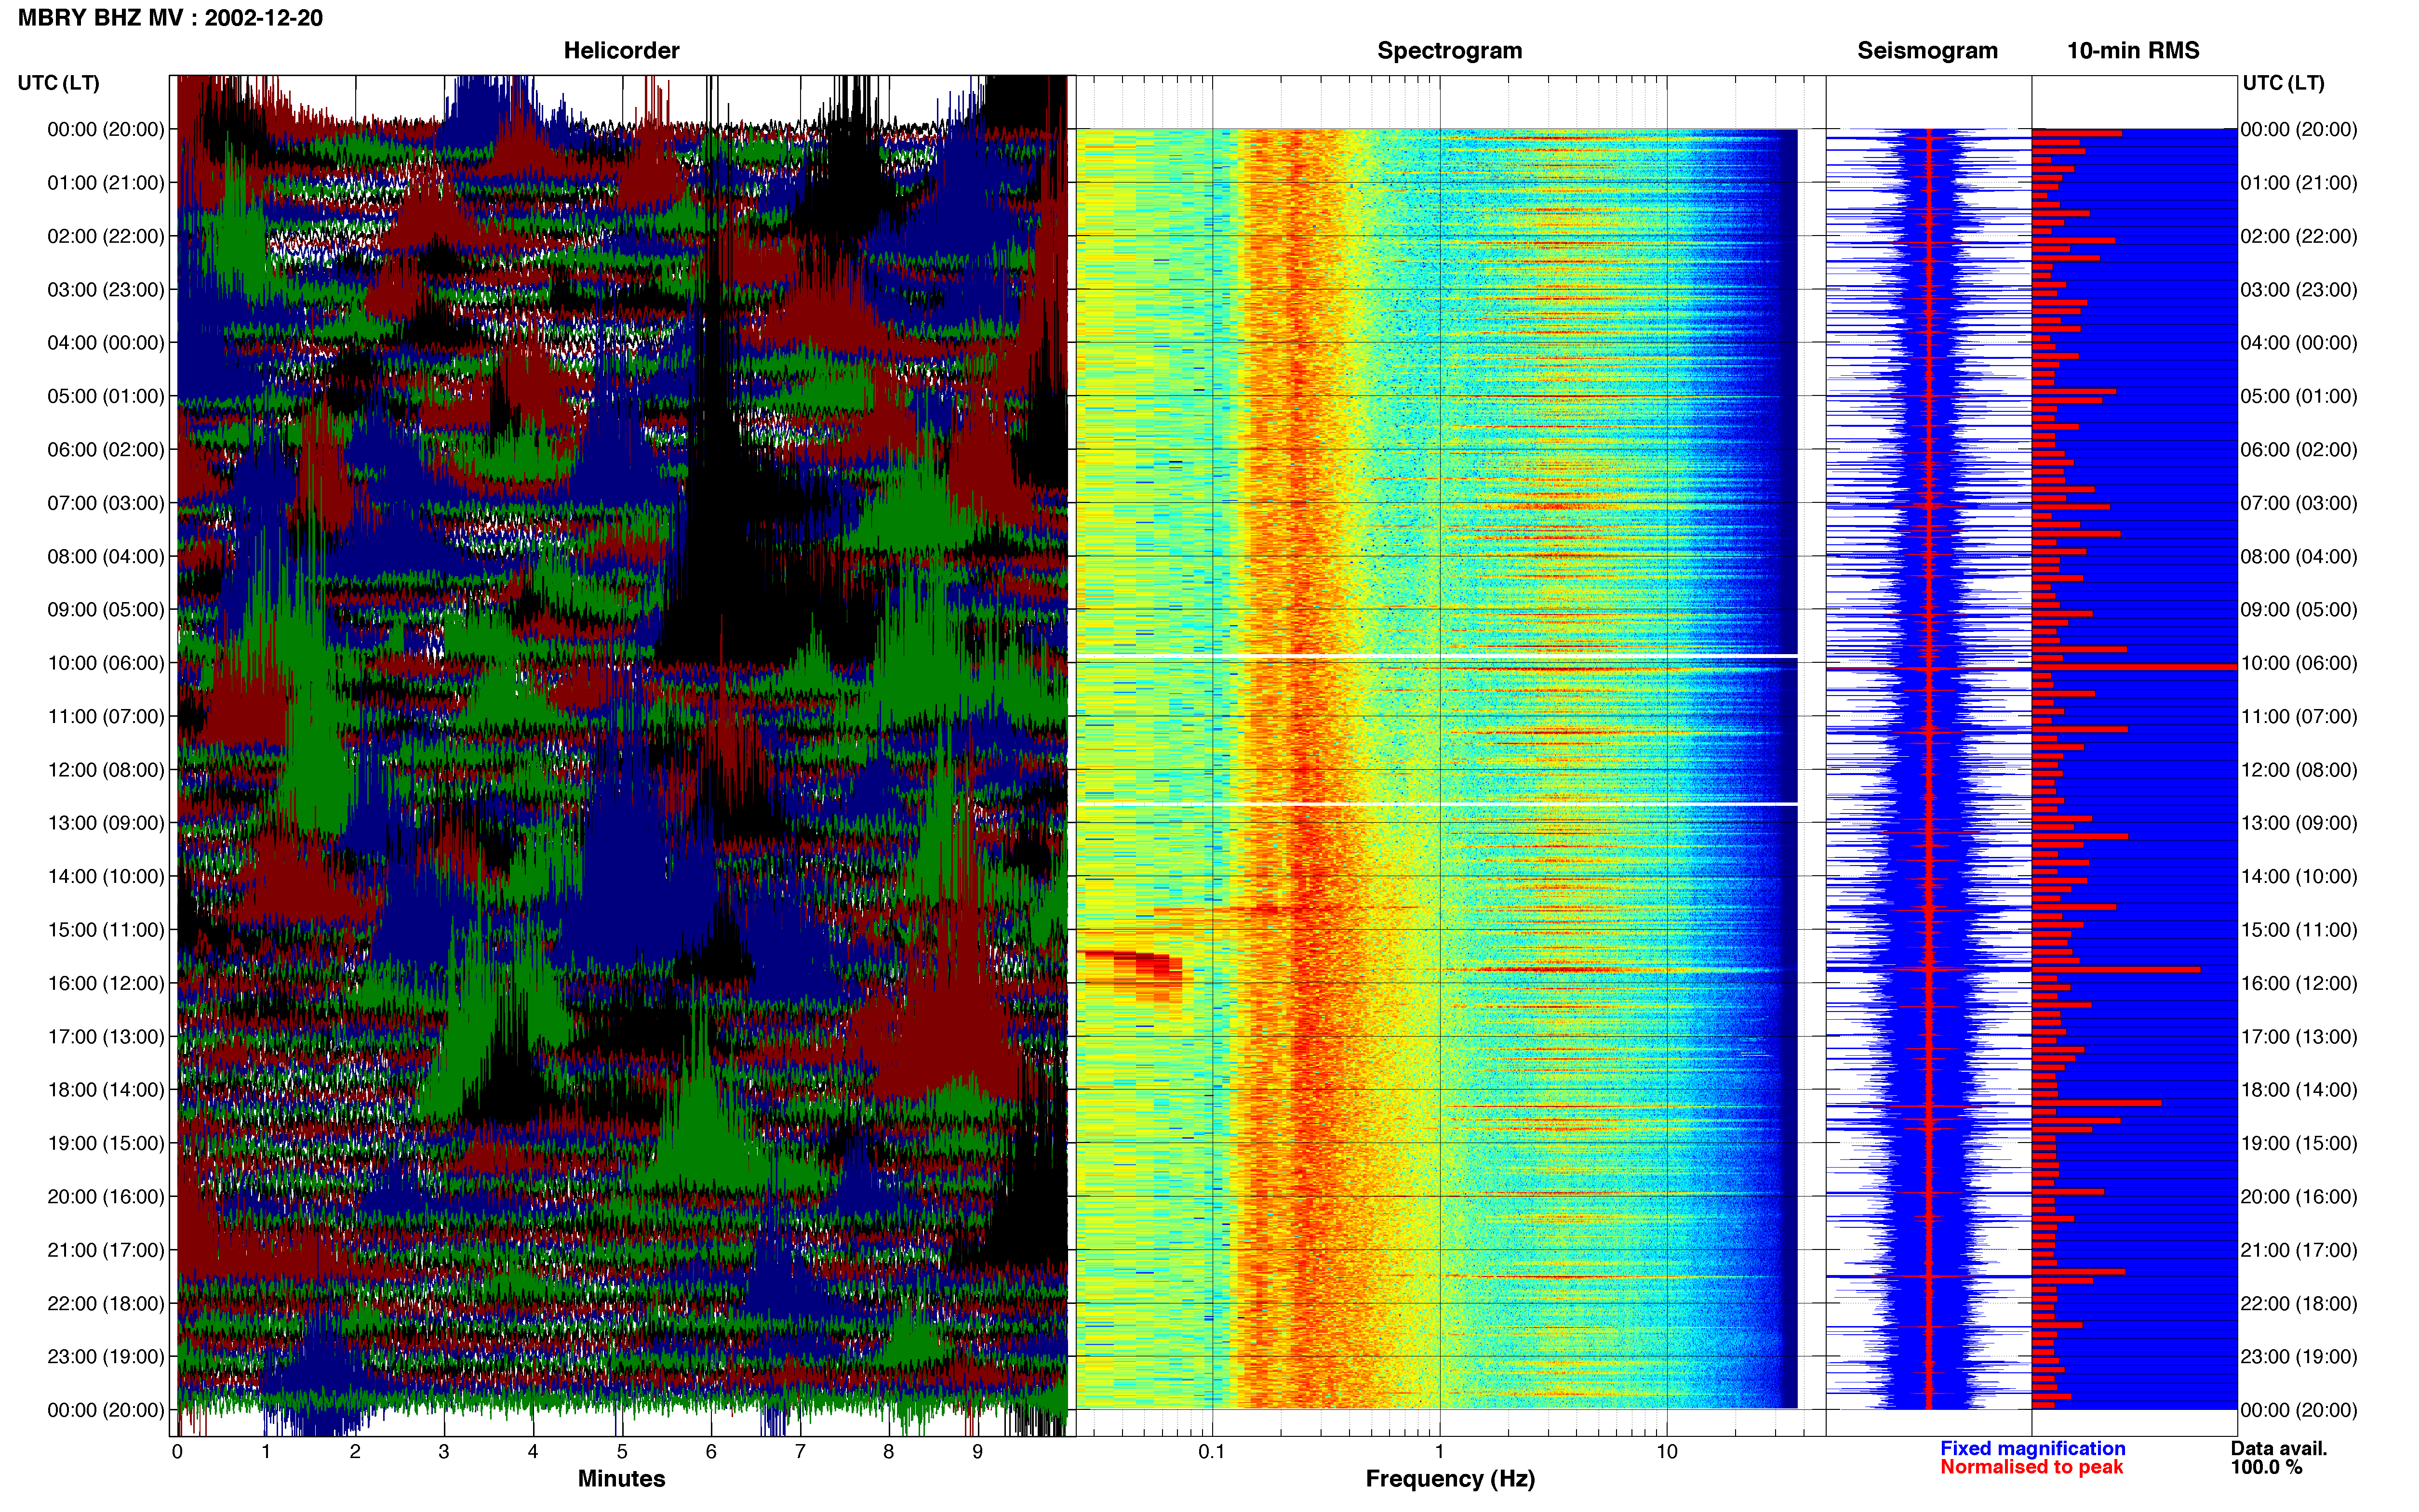Image resolution: width=2419 pixels, height=1512 pixels.
Task: Click "03:00 (23:00)" on the left time axis
Action: pyautogui.click(x=106, y=290)
